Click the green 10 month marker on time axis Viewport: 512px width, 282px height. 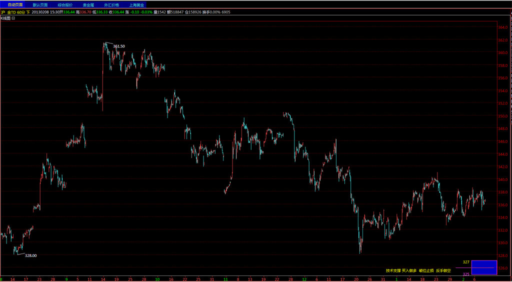[x=157, y=279]
